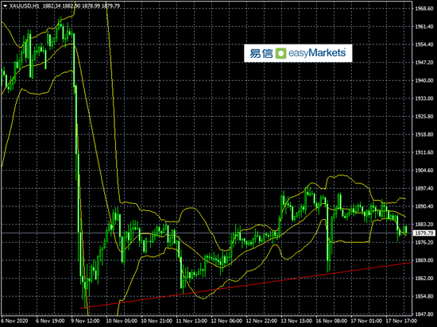Click the 1940.00 price axis label
437x327 pixels.
pos(424,80)
